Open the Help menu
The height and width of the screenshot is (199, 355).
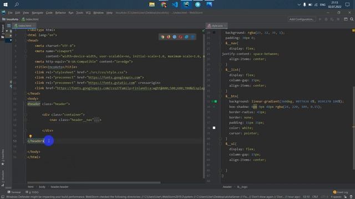109,13
